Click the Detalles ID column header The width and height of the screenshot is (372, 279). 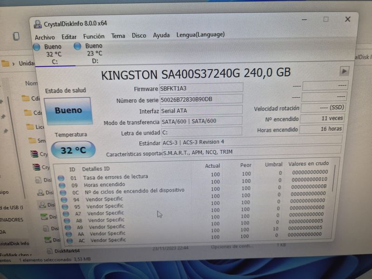96,169
